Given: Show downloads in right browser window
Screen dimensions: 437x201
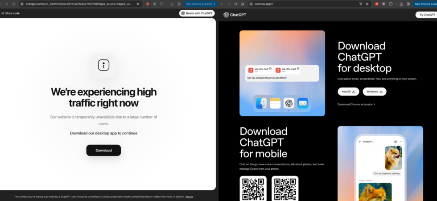Looking at the screenshot, I should point(401,4).
